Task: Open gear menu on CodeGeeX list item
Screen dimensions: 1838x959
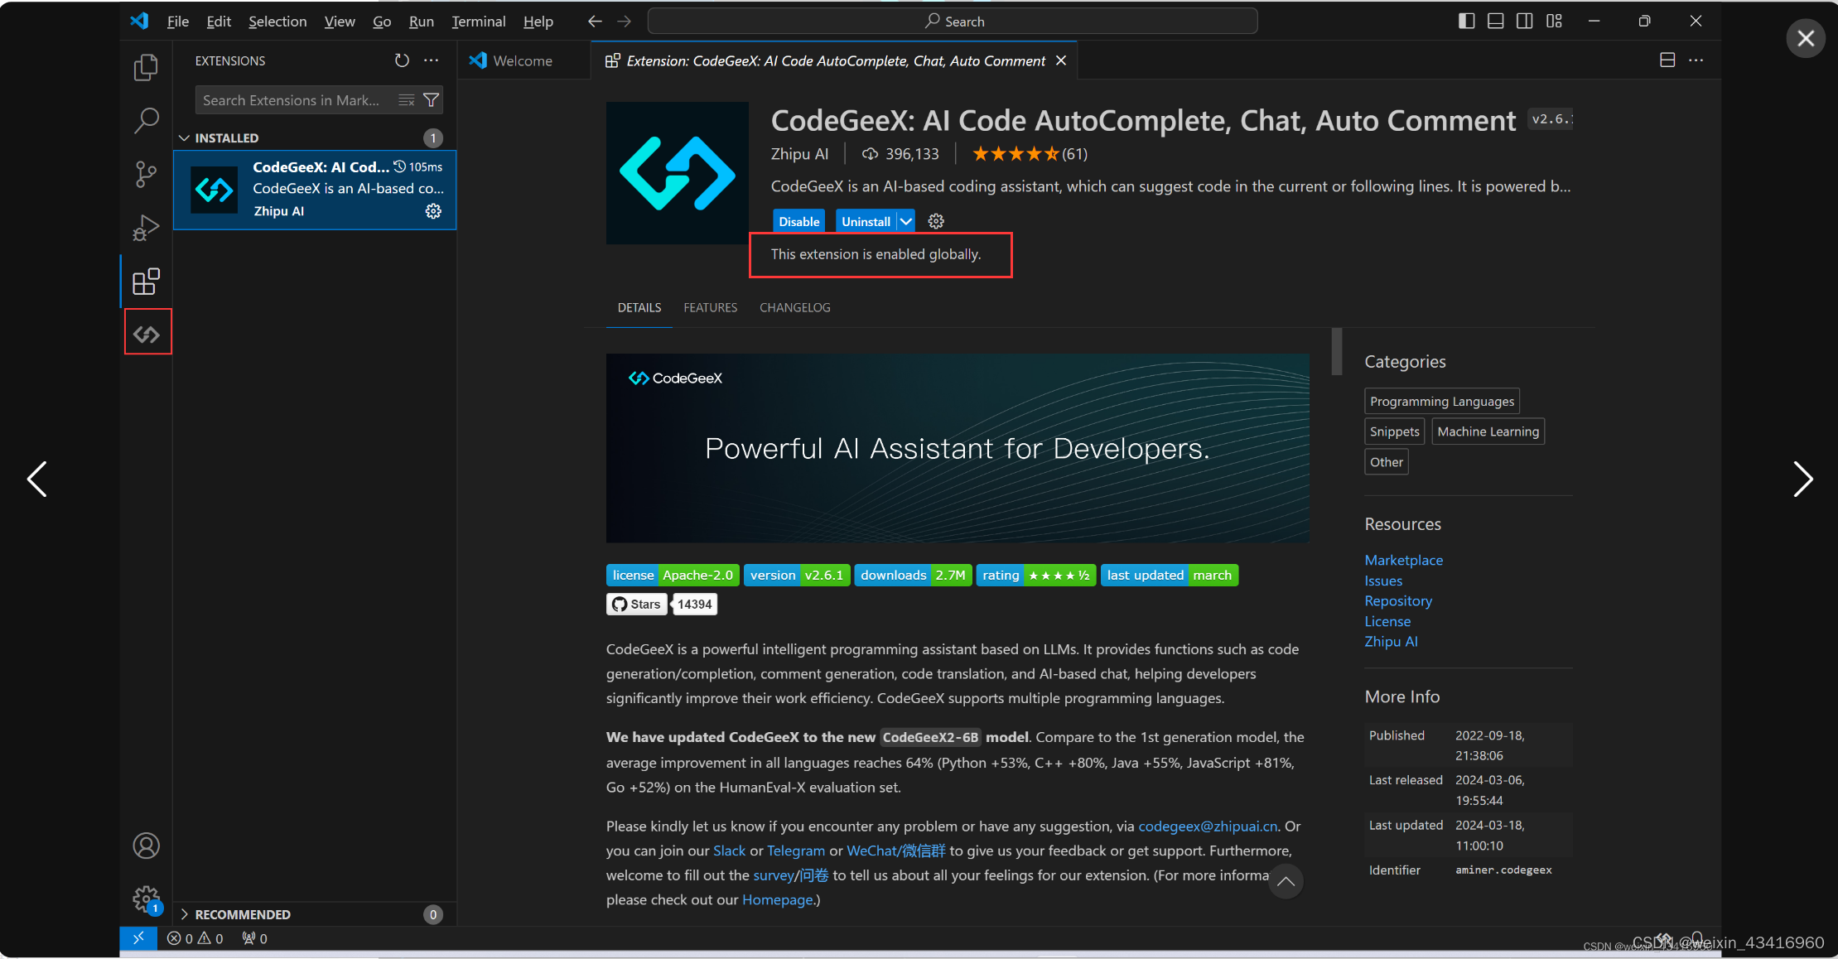Action: pos(433,211)
